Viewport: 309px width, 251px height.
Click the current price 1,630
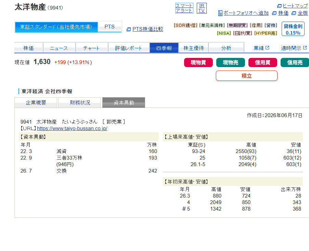coord(42,62)
